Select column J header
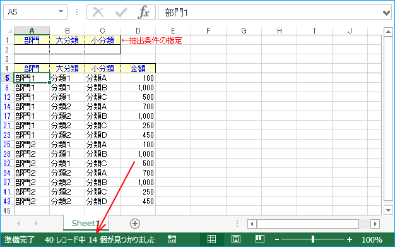The image size is (395, 247). coord(350,31)
